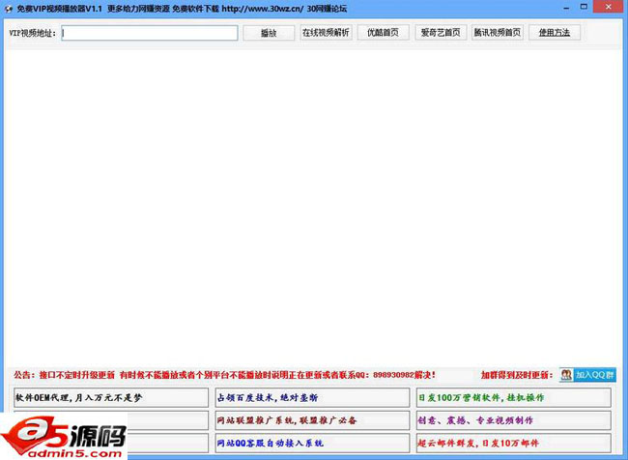Click the app icon in title bar

(8, 9)
